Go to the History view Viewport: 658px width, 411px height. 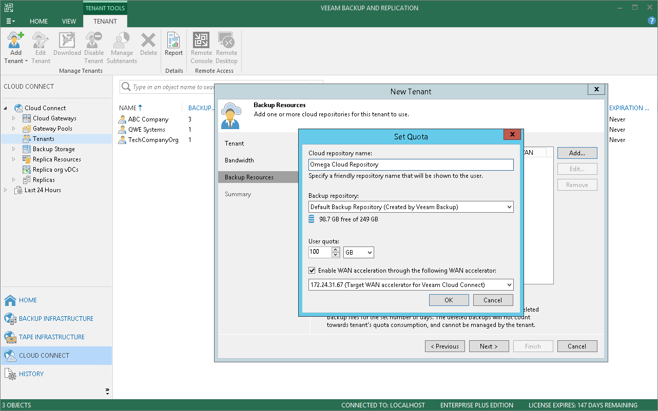[31, 374]
